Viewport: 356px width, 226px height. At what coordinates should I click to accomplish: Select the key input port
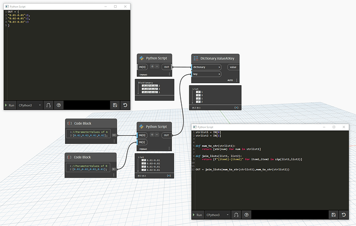point(206,74)
